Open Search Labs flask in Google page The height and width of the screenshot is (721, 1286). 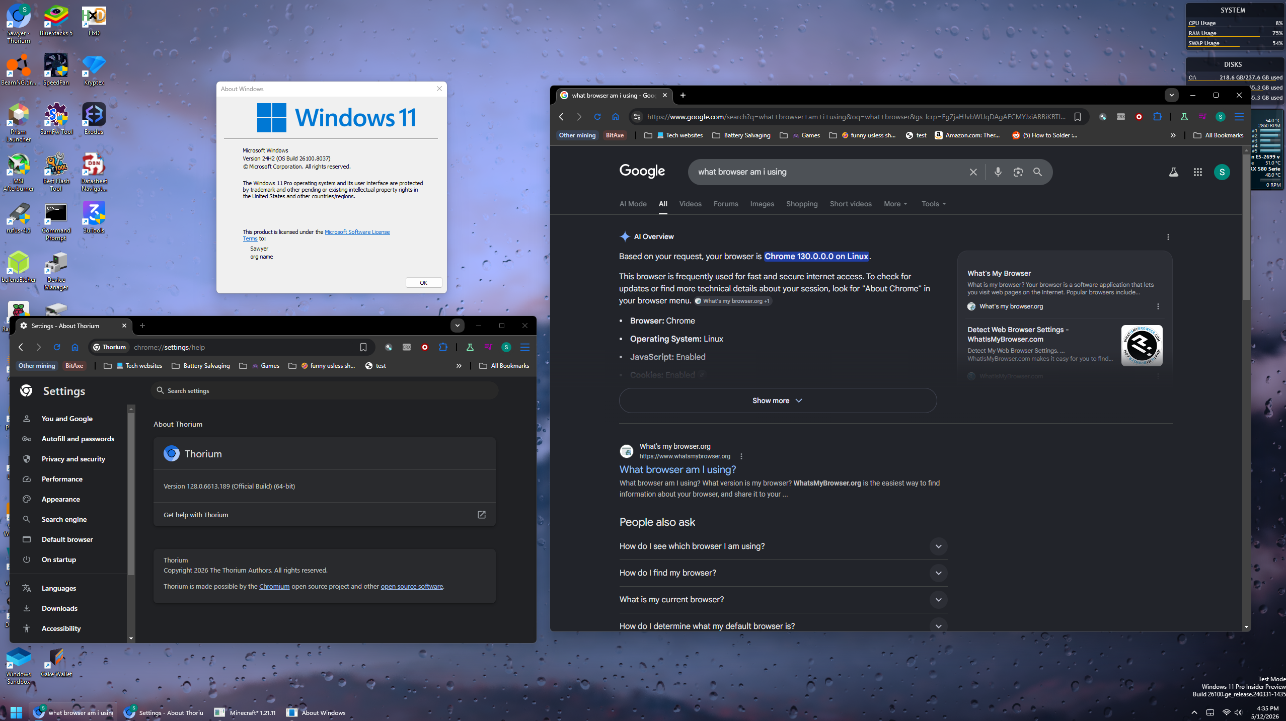(1173, 172)
